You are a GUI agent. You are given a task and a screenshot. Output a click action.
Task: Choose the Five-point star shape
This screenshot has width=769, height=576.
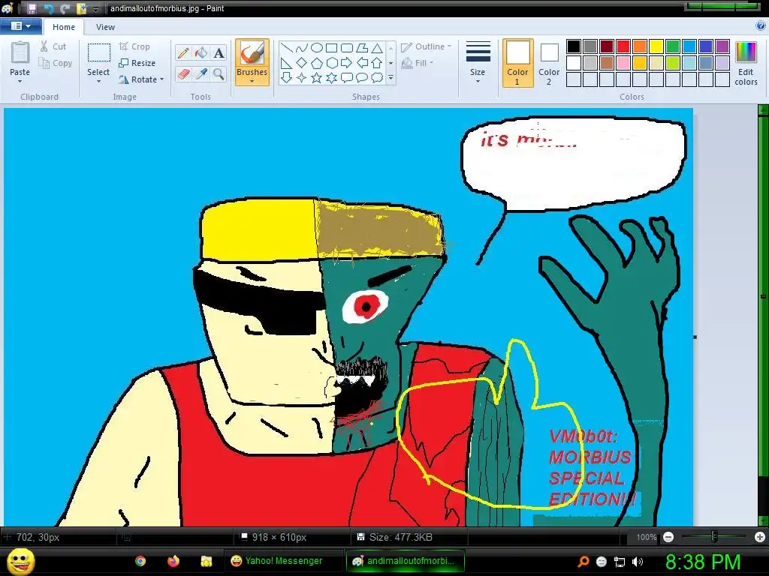pyautogui.click(x=317, y=77)
